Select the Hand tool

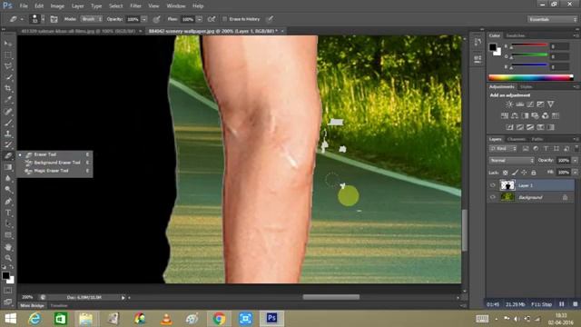click(8, 247)
